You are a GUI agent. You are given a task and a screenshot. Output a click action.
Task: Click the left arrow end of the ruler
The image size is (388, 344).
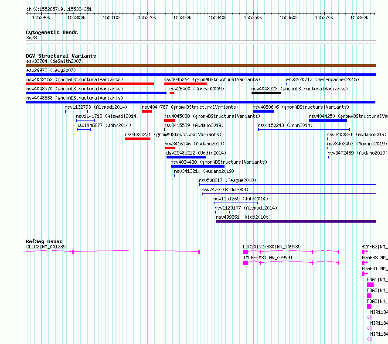coord(27,14)
